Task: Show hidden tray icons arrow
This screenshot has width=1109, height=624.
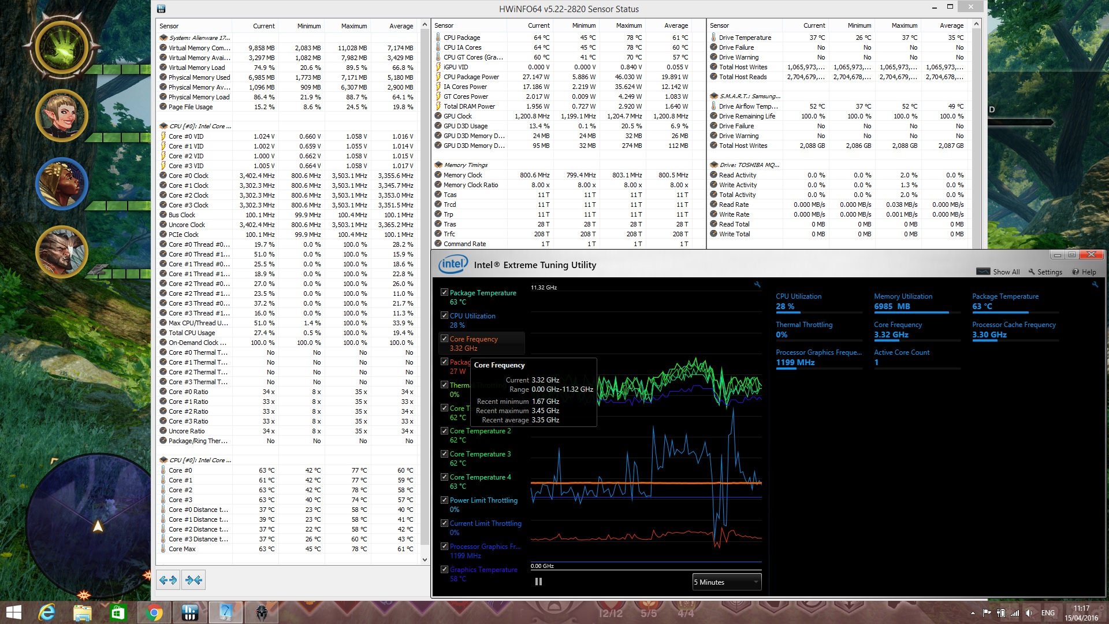Action: [973, 613]
